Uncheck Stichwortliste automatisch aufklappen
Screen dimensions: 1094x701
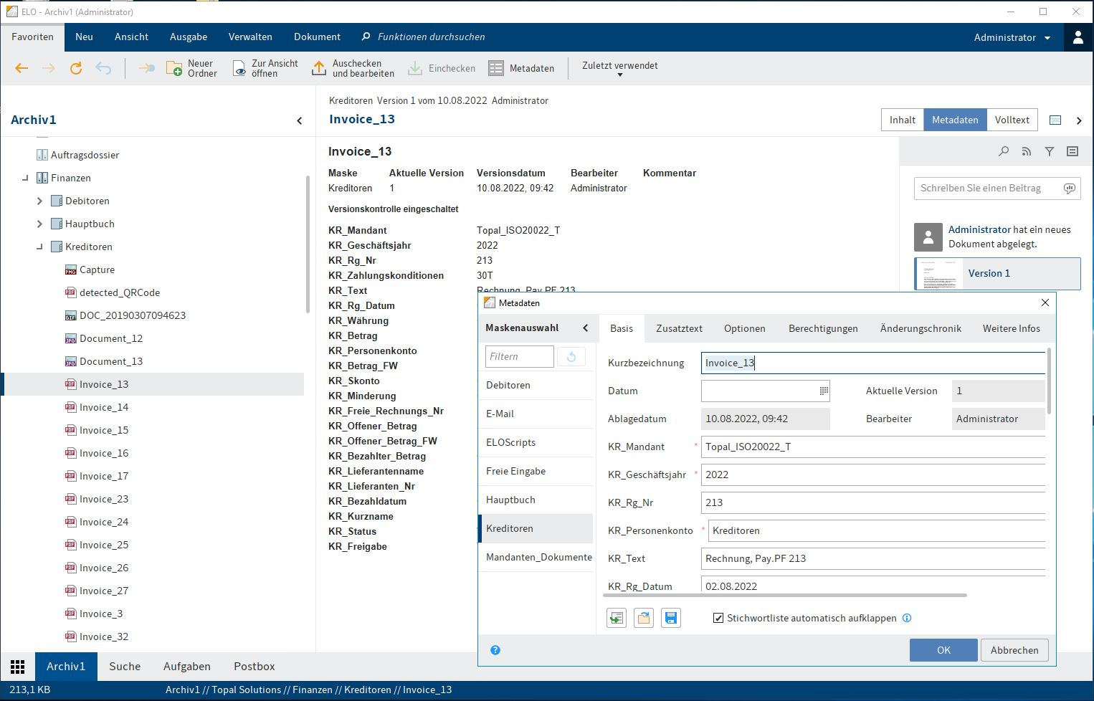(718, 618)
